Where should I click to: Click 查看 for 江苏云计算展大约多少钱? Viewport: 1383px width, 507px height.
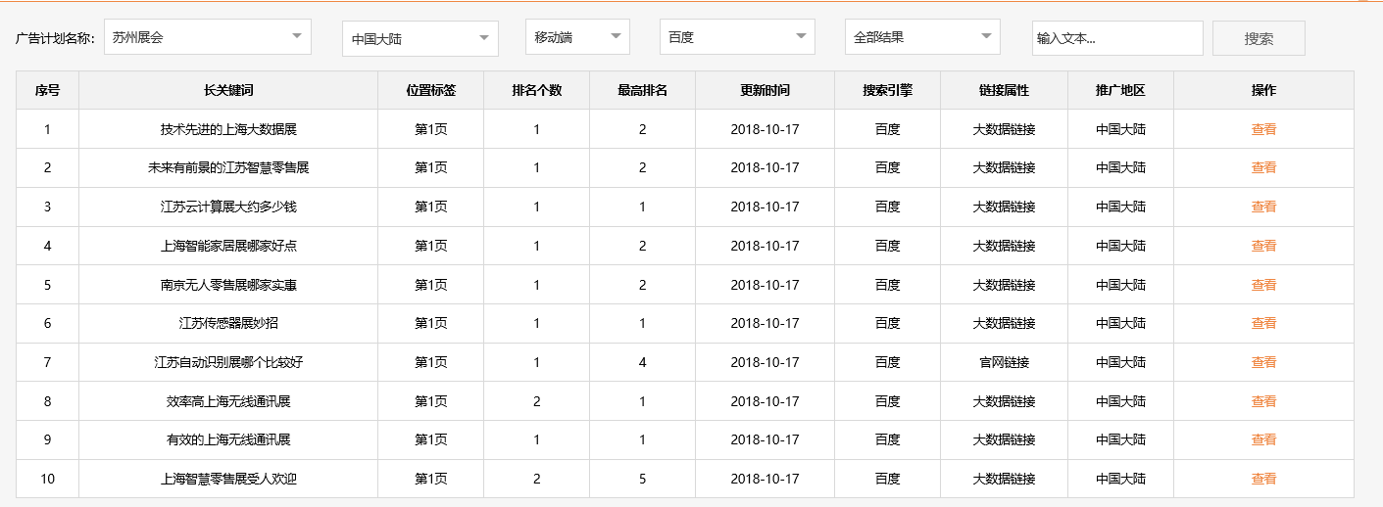[x=1264, y=207]
